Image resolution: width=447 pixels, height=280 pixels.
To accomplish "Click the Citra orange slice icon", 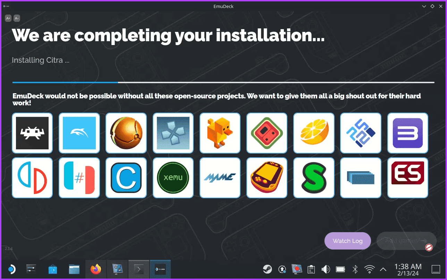I will (x=314, y=133).
